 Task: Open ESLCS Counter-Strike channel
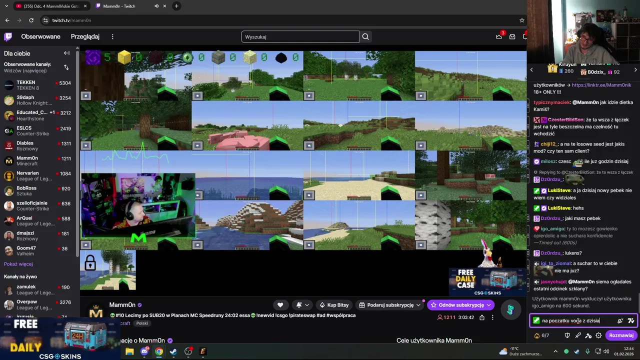[x=37, y=130]
